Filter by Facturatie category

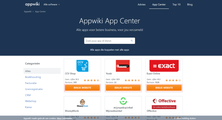click(x=31, y=83)
